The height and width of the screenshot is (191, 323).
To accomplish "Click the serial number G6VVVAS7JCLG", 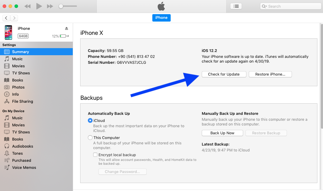I will (x=131, y=63).
